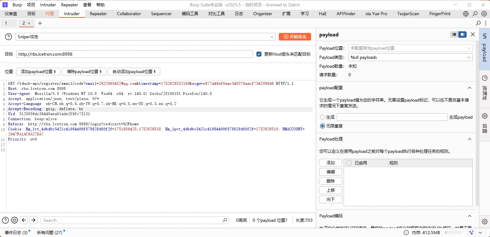
Task: Click the Burp Suite lightning logo icon
Action: click(5, 5)
